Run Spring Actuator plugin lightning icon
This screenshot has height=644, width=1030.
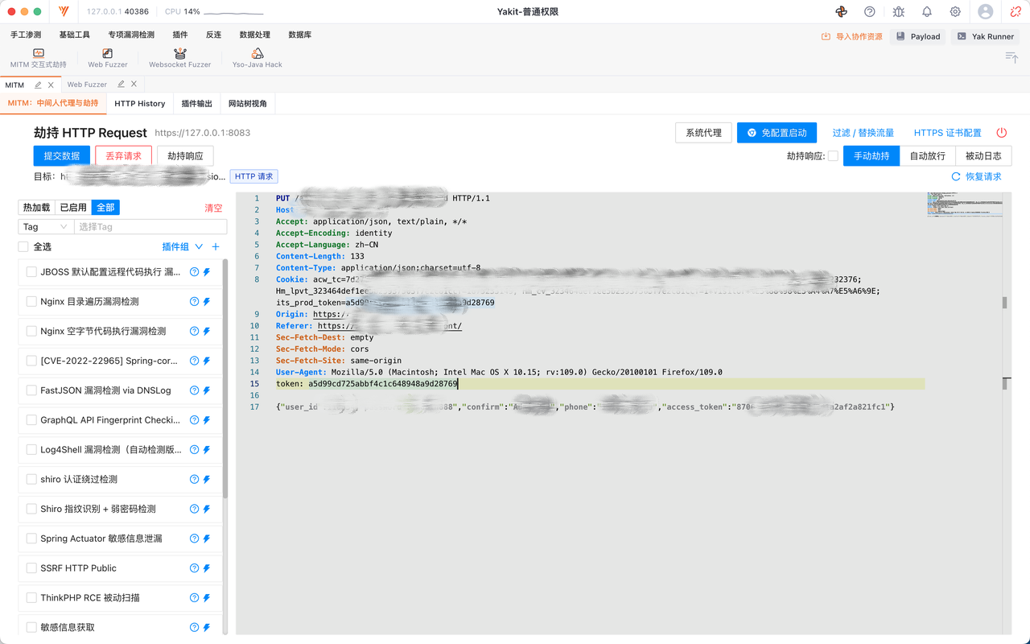(x=207, y=539)
